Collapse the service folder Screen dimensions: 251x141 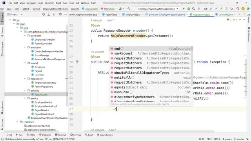pos(25,98)
